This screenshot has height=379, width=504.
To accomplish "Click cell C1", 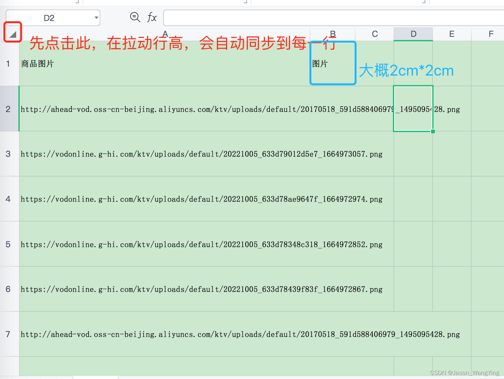I will [x=375, y=63].
